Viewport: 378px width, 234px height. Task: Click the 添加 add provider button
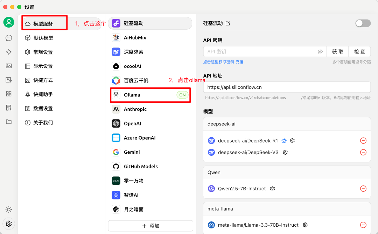150,226
